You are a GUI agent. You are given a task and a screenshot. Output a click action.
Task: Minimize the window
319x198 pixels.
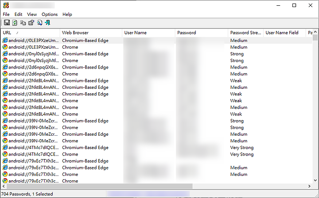pyautogui.click(x=278, y=5)
